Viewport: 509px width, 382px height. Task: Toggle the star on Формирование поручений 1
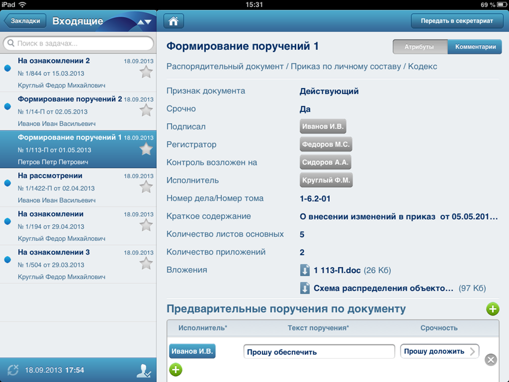click(x=146, y=149)
